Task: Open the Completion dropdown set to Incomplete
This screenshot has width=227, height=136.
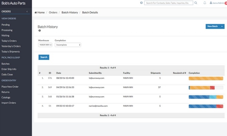Action: 68,45
